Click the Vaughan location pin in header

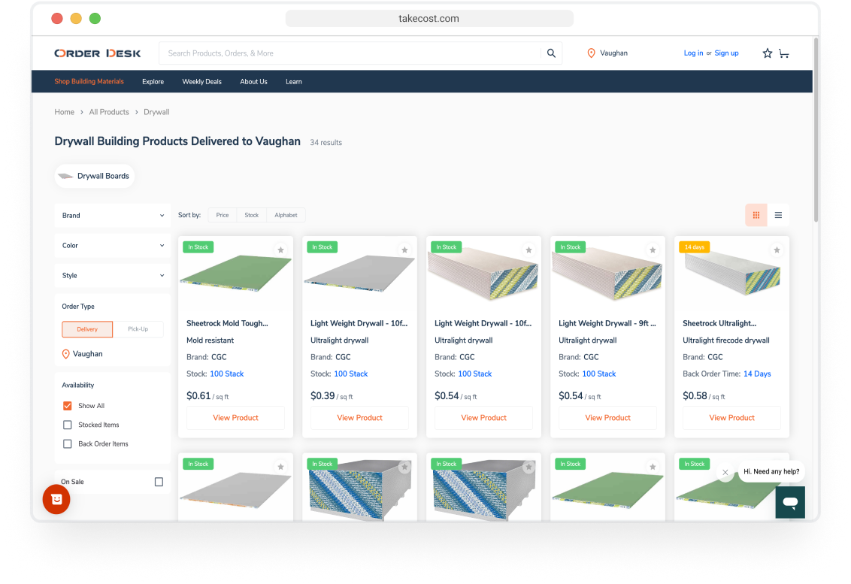click(591, 53)
